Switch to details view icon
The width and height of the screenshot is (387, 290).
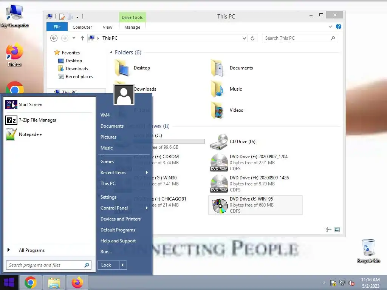coord(328,230)
